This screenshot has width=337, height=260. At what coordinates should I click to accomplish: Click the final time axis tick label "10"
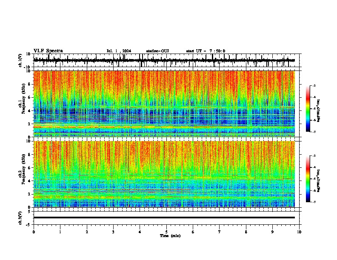click(x=299, y=232)
